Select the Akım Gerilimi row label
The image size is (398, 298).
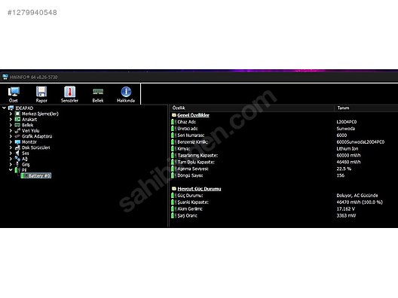(190, 208)
